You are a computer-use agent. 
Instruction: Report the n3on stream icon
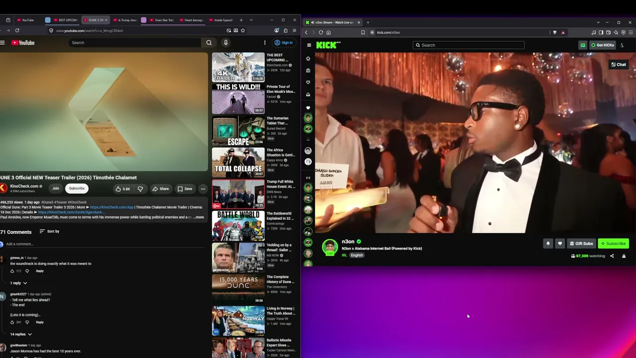pos(624,256)
